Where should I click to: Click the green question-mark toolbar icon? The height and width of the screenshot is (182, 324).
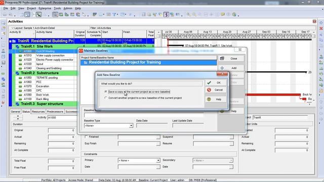pos(234,15)
